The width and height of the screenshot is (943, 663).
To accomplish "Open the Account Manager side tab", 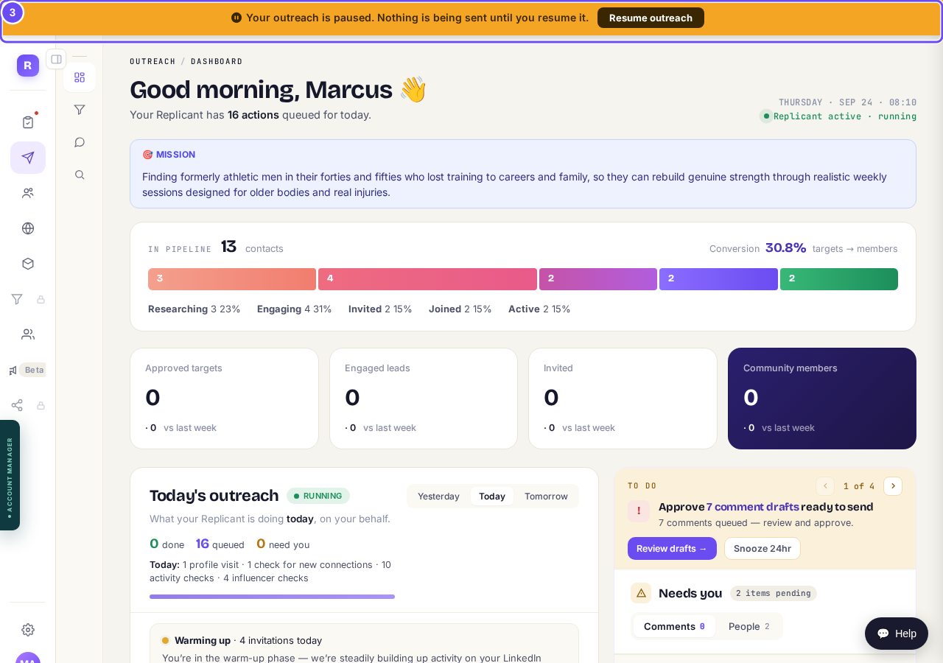I will click(10, 475).
